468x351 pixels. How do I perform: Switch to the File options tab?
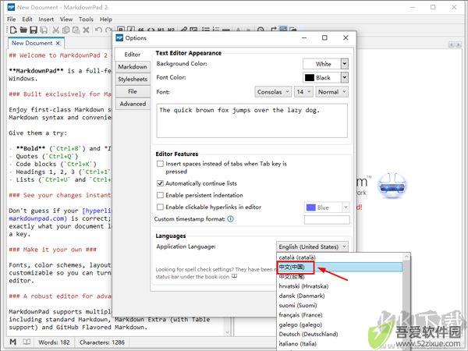pyautogui.click(x=133, y=91)
